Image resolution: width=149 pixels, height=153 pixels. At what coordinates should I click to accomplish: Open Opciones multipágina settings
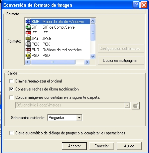121,61
